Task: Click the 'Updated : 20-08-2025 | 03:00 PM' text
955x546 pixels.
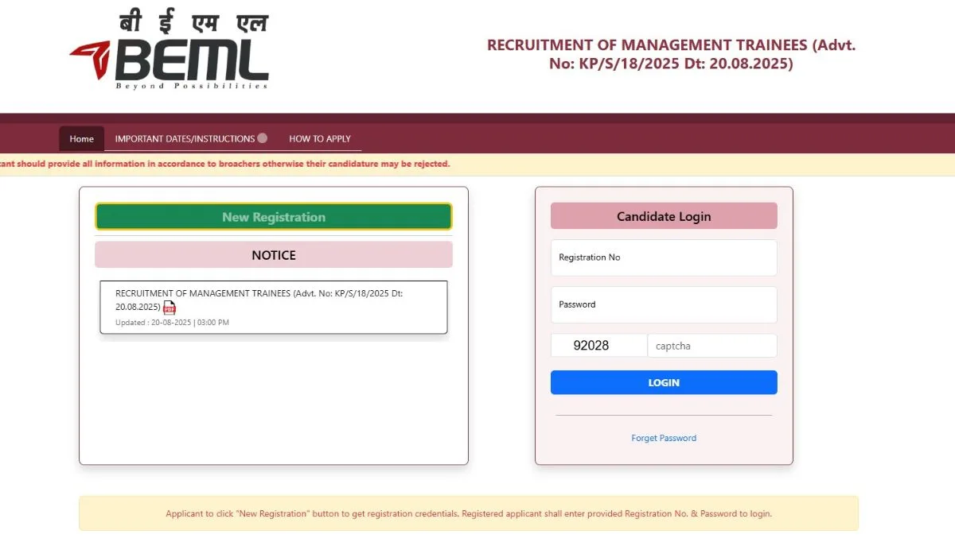Action: coord(172,323)
